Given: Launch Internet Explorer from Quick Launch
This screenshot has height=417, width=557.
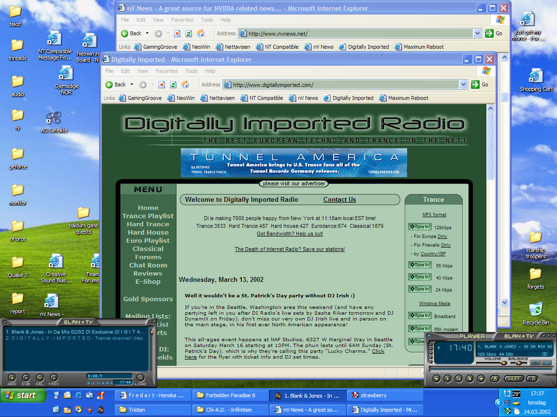Looking at the screenshot, I should point(78,395).
